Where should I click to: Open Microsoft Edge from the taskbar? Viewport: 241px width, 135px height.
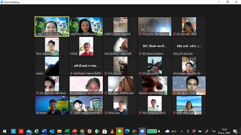tap(127, 131)
